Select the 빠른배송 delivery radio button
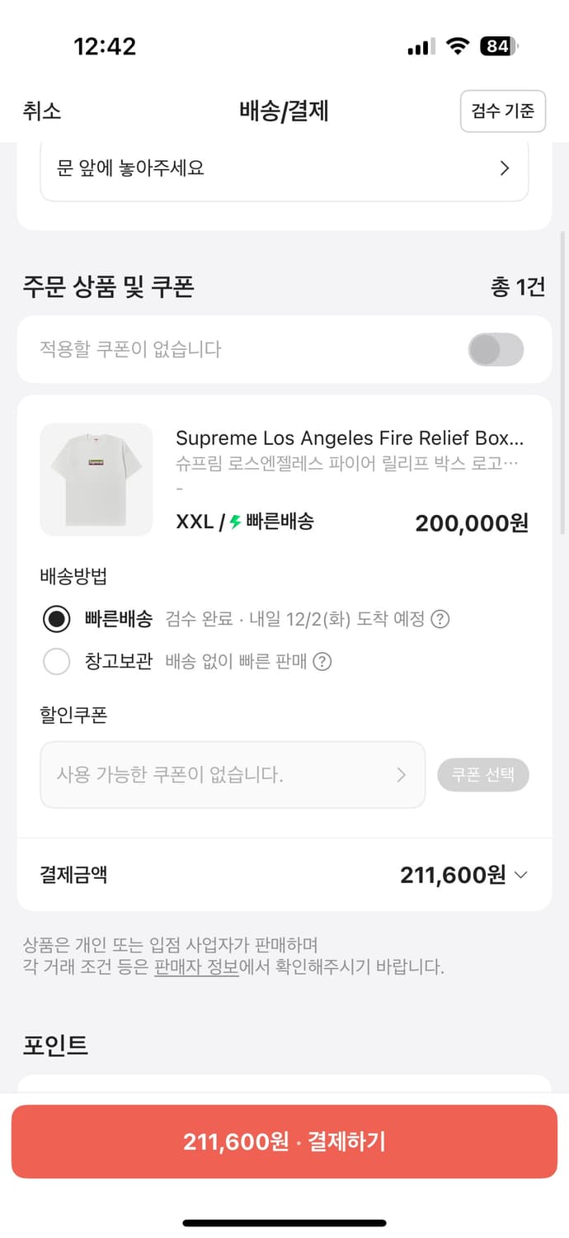 pyautogui.click(x=56, y=619)
